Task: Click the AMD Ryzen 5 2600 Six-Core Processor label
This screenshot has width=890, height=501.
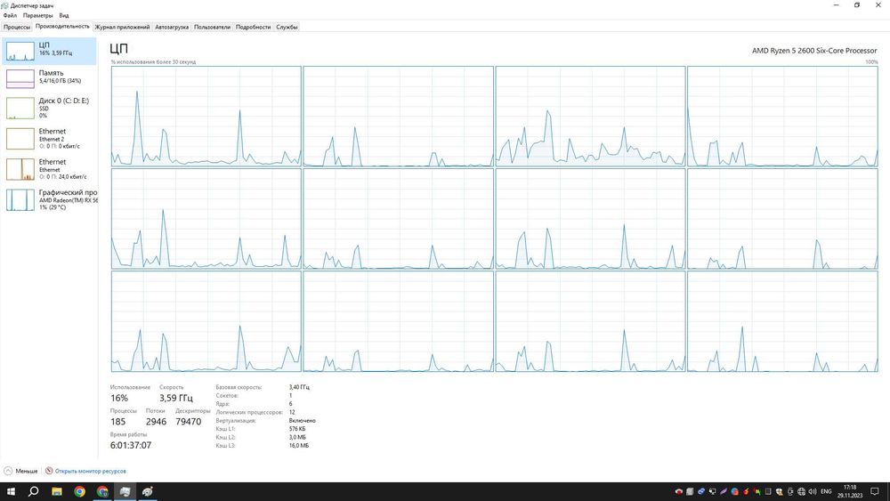Action: pos(814,51)
